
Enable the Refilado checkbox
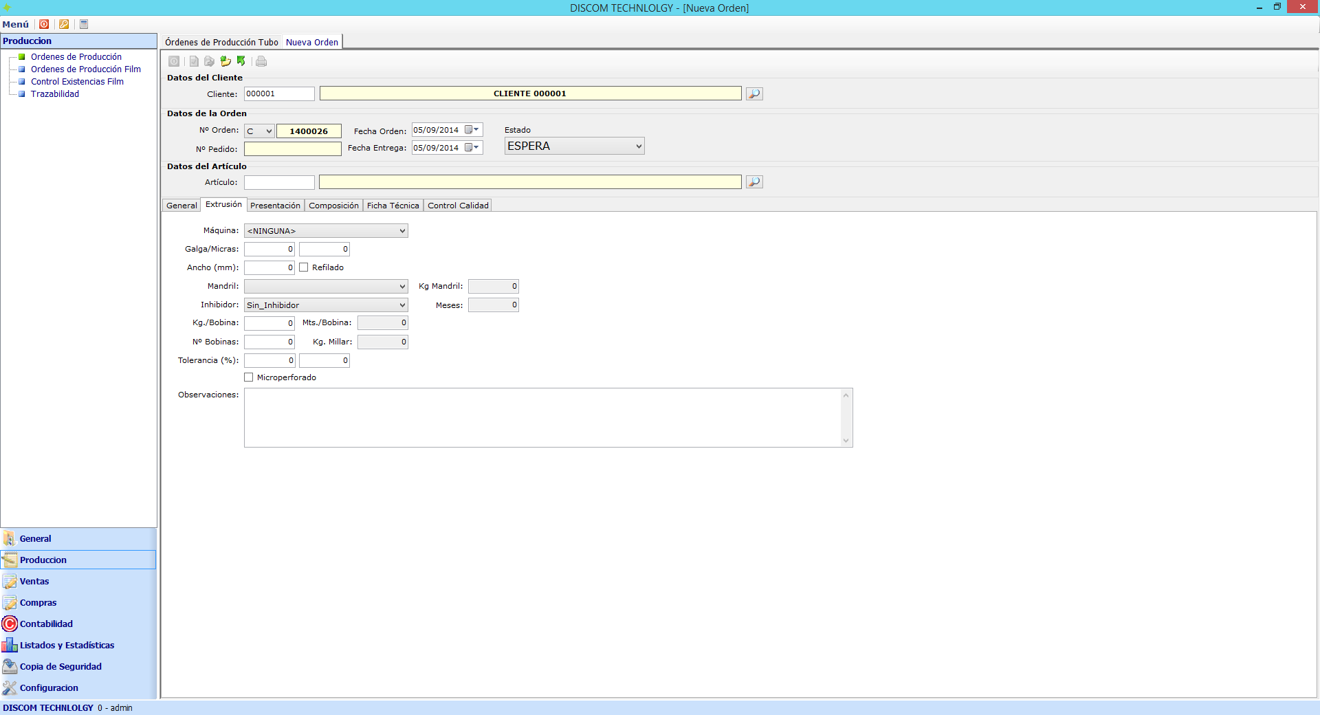coord(304,267)
